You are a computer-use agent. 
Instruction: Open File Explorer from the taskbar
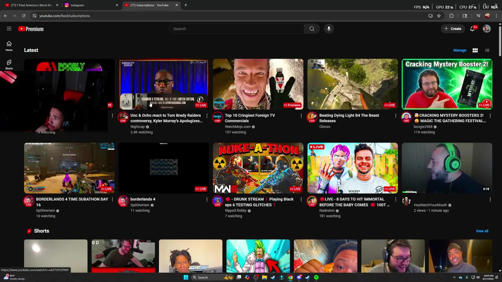[x=264, y=277]
